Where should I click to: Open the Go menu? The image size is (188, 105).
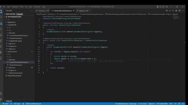26,7
